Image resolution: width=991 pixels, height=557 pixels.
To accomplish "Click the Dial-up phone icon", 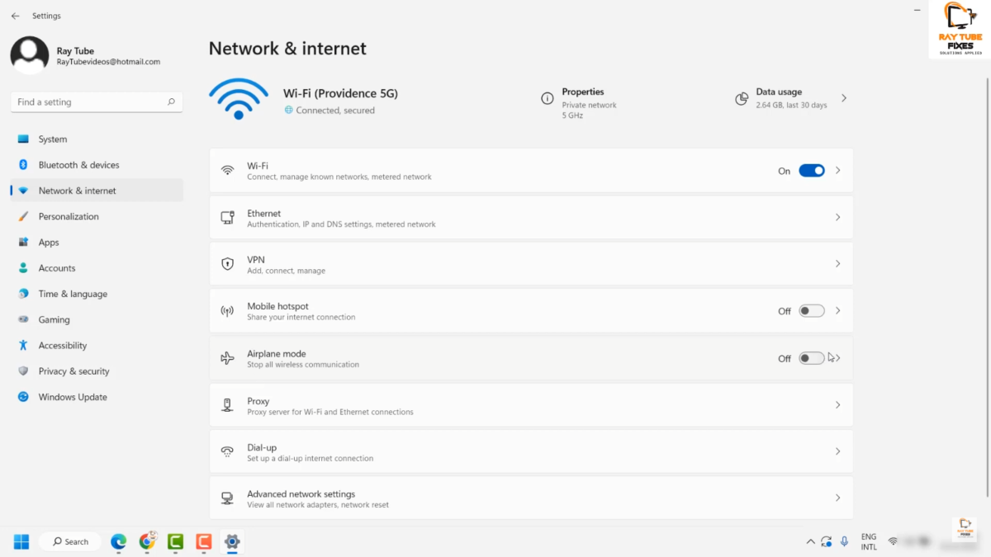I will pos(227,451).
